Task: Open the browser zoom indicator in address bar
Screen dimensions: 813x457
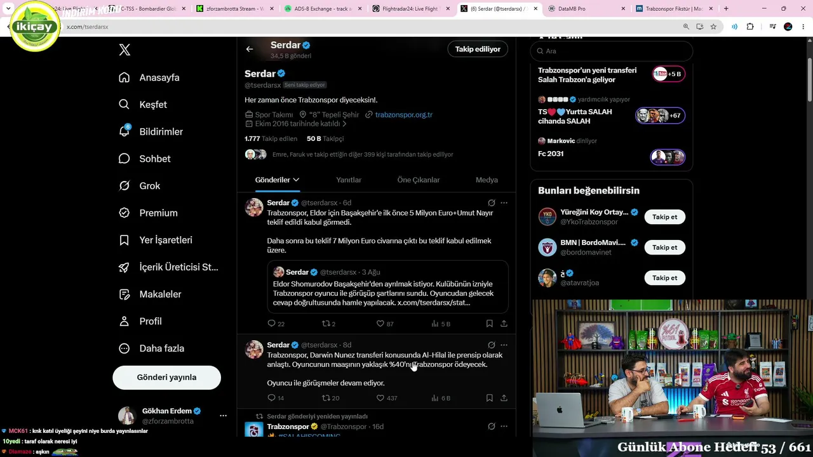Action: click(686, 27)
